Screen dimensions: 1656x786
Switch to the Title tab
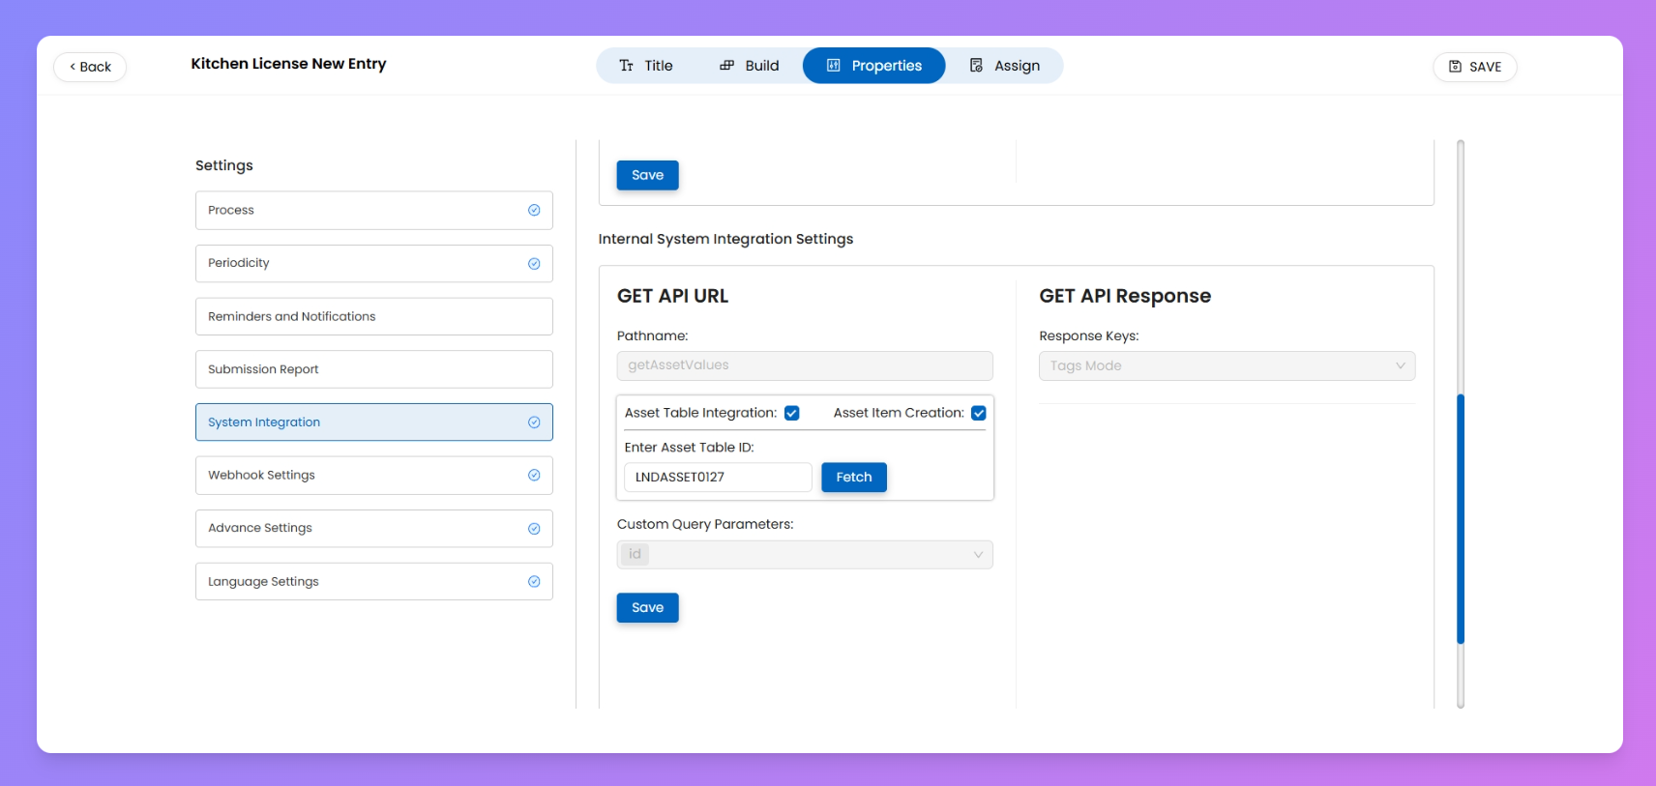(x=646, y=66)
